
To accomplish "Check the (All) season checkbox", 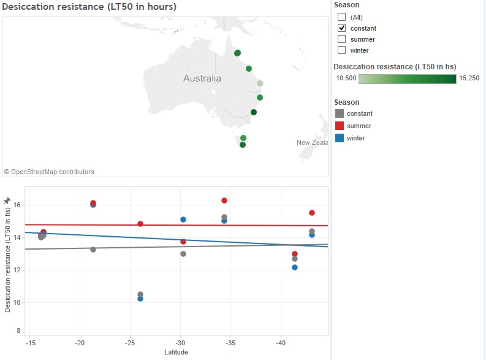I will click(x=342, y=17).
